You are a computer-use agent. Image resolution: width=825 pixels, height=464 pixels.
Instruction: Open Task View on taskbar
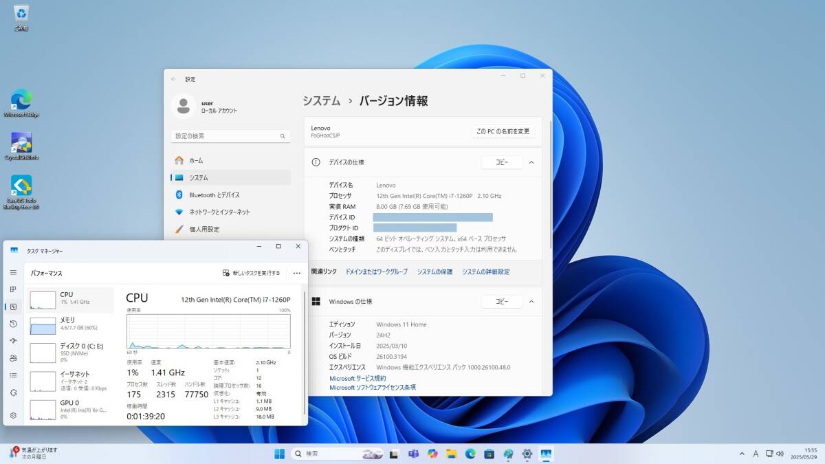(395, 454)
